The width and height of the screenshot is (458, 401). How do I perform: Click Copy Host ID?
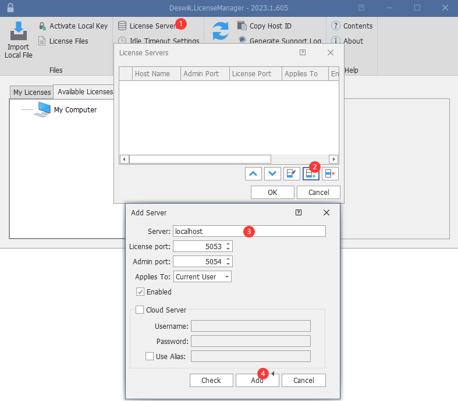click(264, 26)
